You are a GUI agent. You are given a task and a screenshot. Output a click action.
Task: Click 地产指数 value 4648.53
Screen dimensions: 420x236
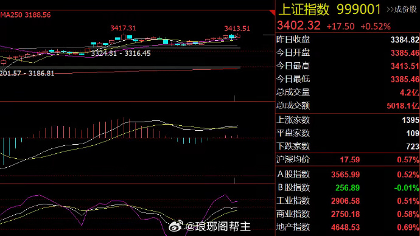(x=345, y=227)
